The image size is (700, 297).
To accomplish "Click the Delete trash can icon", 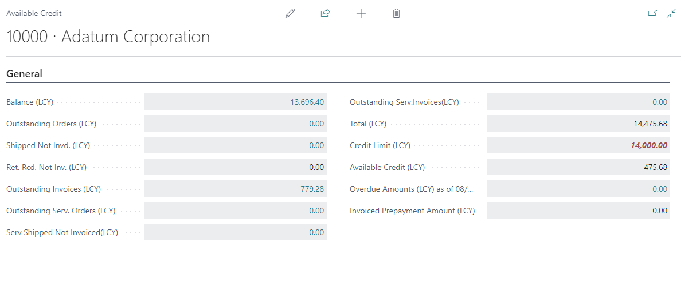I will pos(396,13).
